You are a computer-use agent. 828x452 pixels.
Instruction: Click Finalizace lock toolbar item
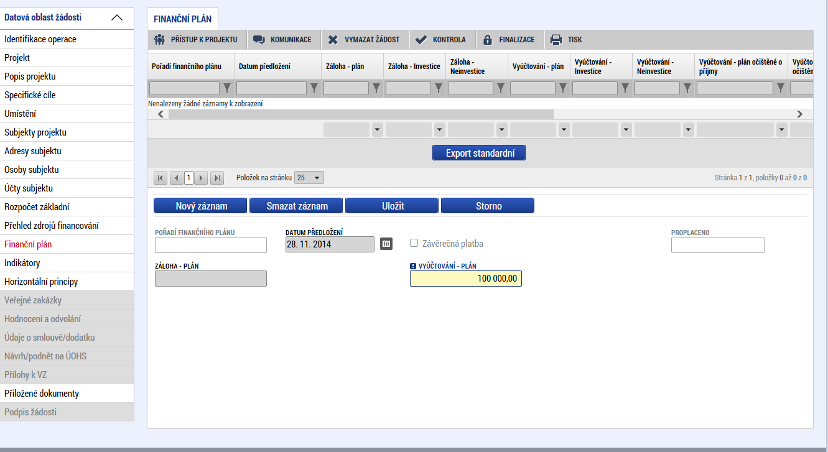(510, 40)
